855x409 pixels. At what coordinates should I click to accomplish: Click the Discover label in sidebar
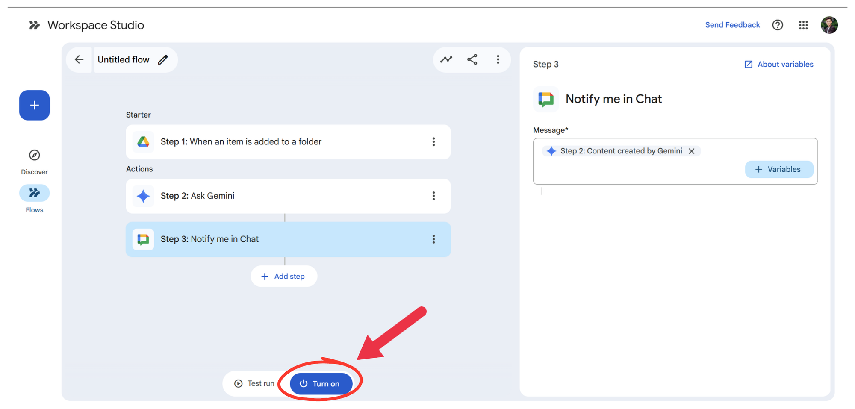[x=34, y=172]
